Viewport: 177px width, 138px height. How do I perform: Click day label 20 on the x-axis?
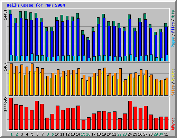[x=109, y=134]
